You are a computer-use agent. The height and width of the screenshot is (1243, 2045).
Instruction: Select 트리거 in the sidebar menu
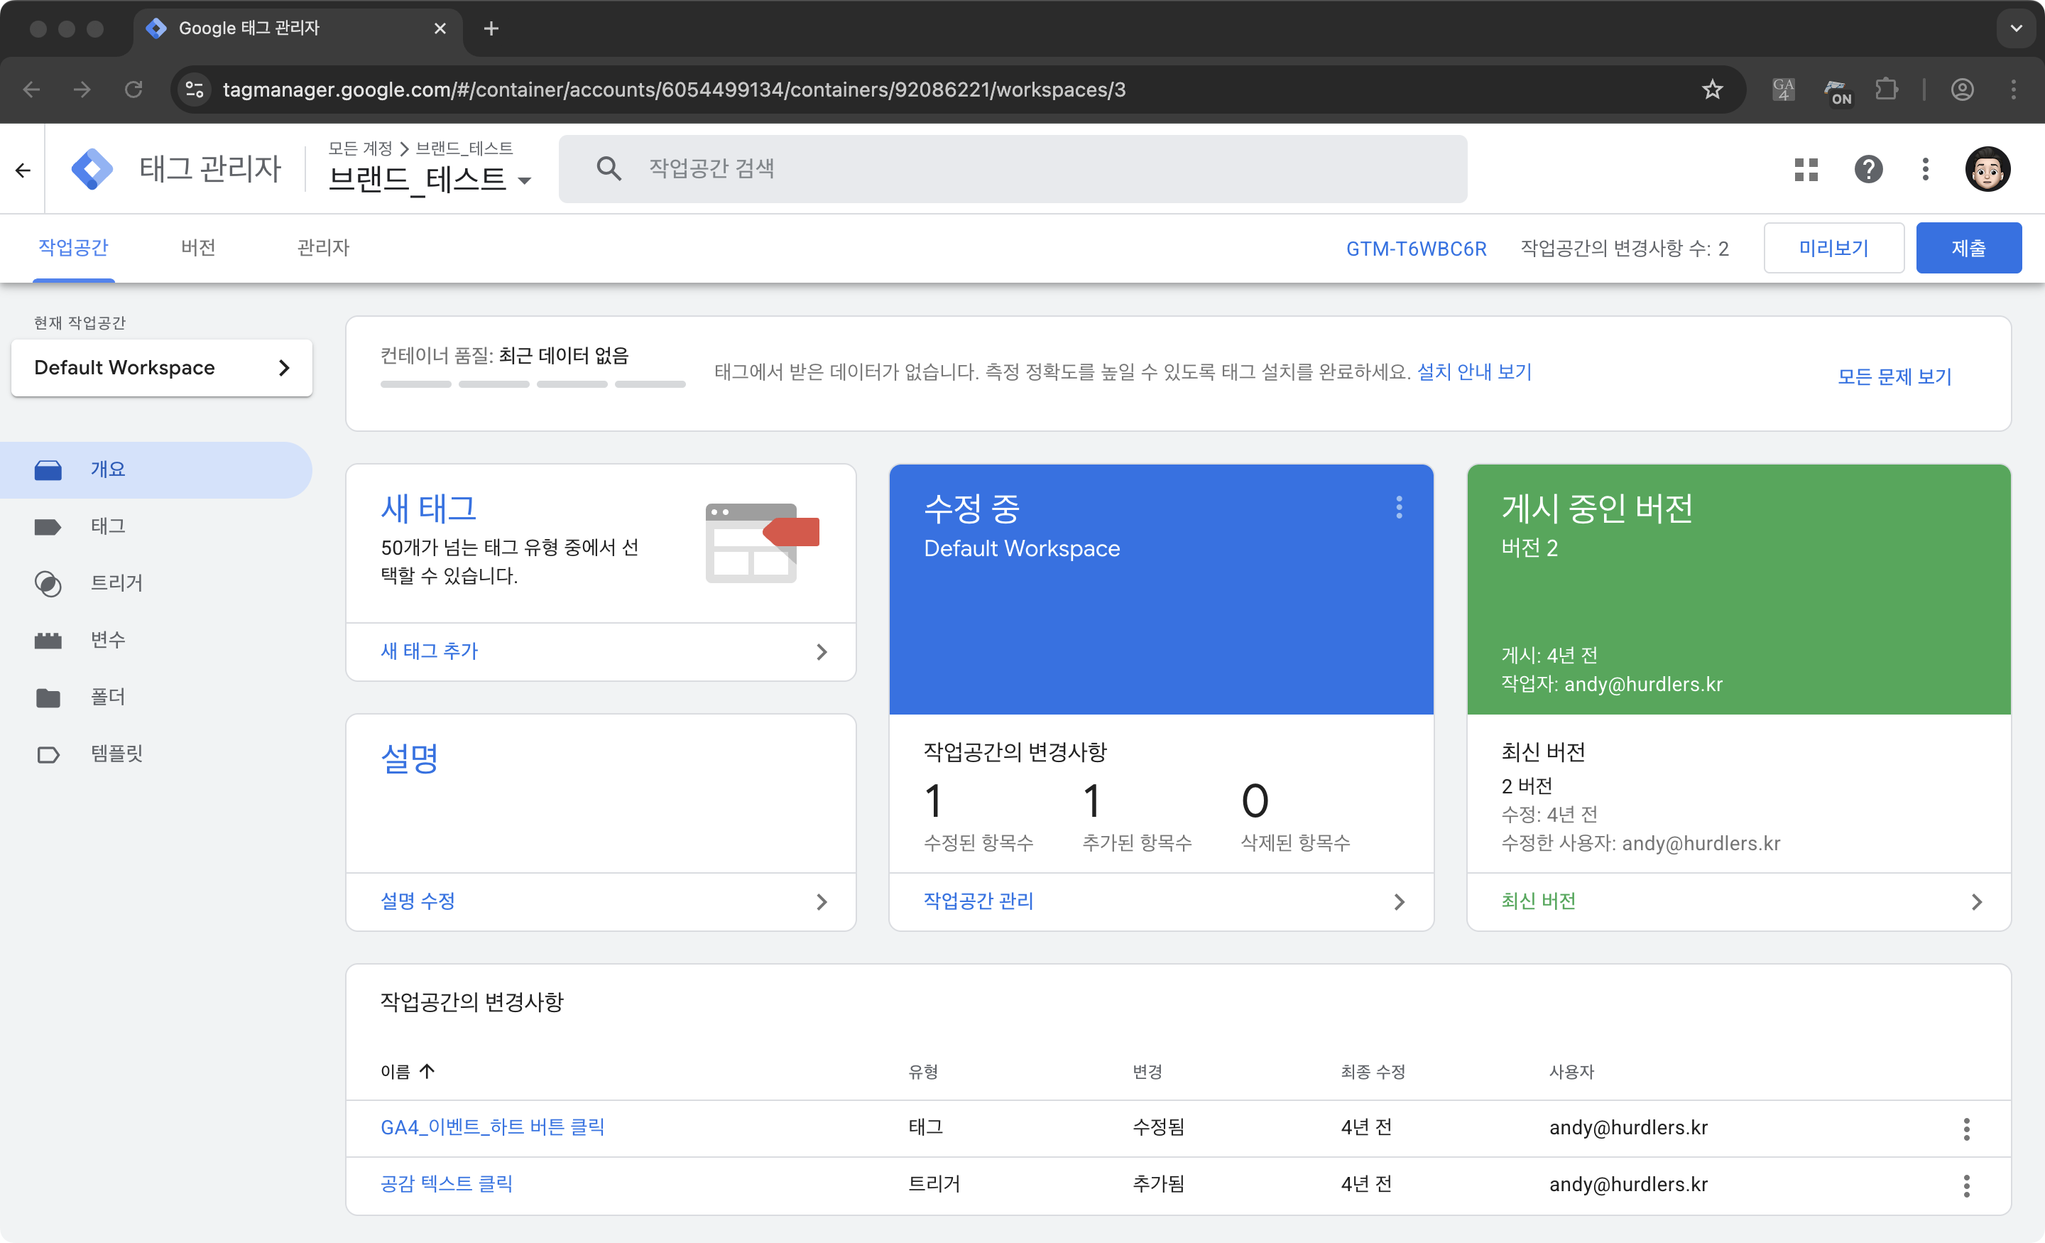tap(116, 584)
